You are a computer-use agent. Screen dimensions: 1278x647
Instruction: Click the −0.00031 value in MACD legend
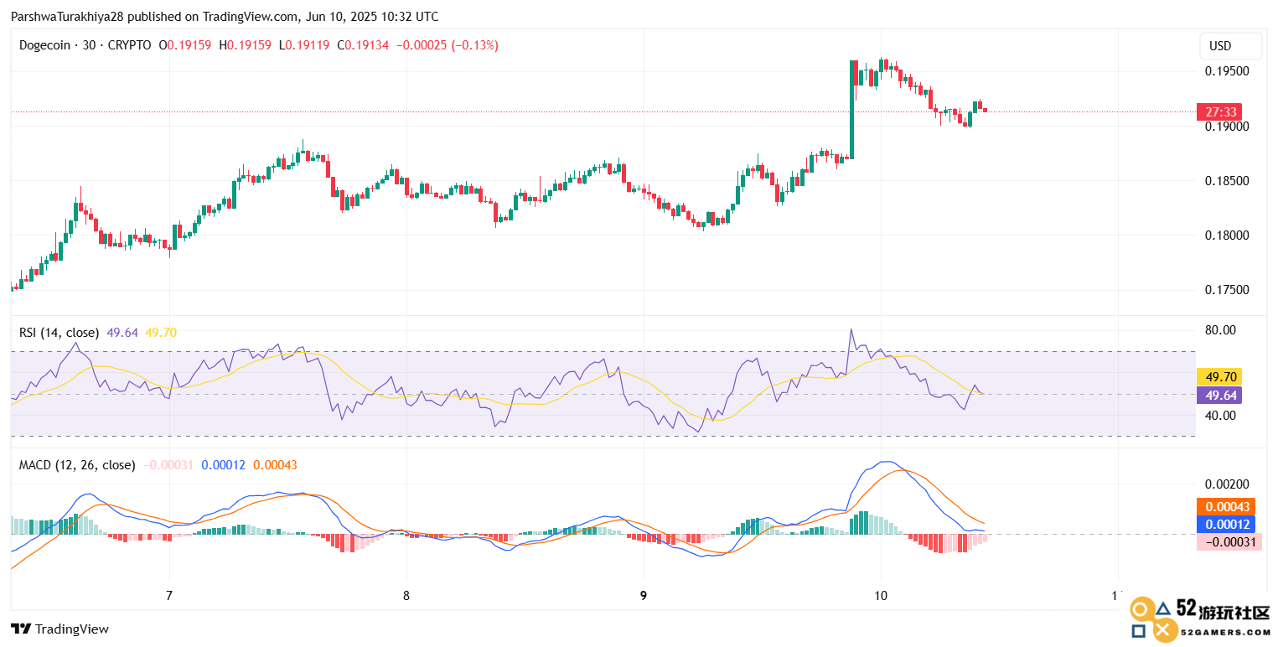click(x=168, y=464)
